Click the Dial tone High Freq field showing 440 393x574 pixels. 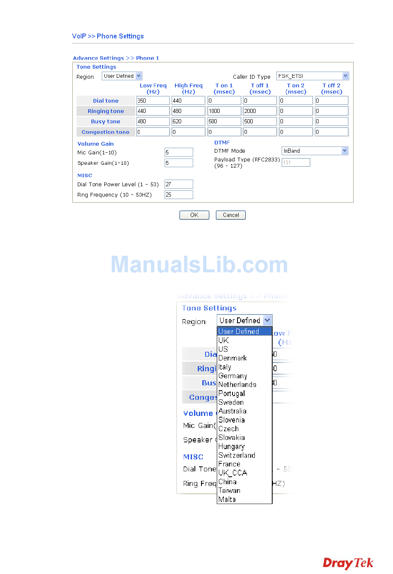pyautogui.click(x=189, y=101)
